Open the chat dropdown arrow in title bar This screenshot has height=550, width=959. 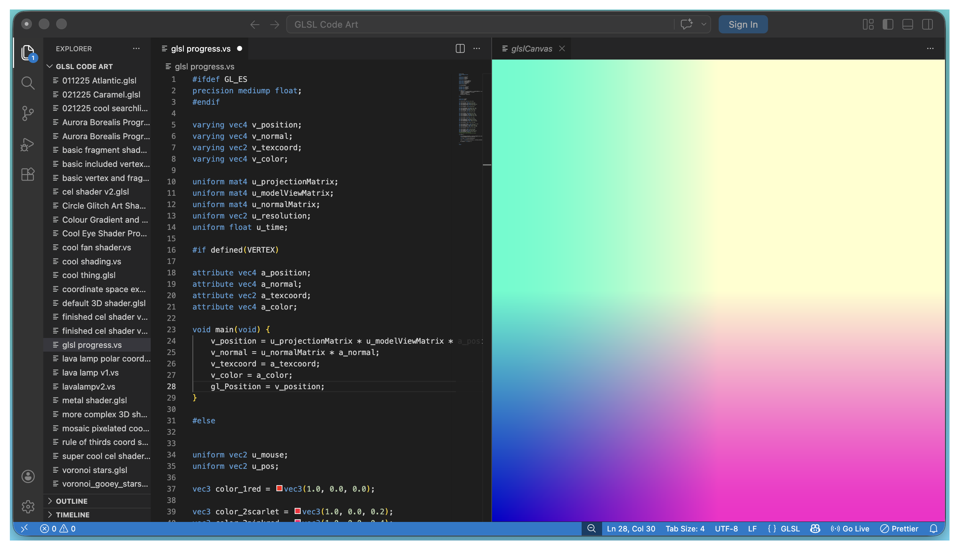click(x=703, y=24)
